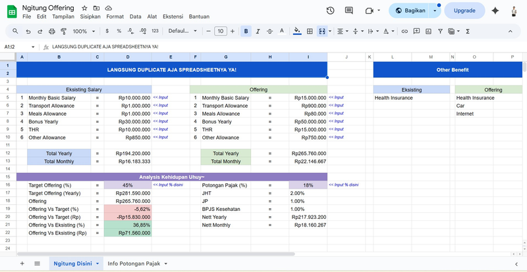
Task: Click the print icon in toolbar
Action: click(51, 31)
